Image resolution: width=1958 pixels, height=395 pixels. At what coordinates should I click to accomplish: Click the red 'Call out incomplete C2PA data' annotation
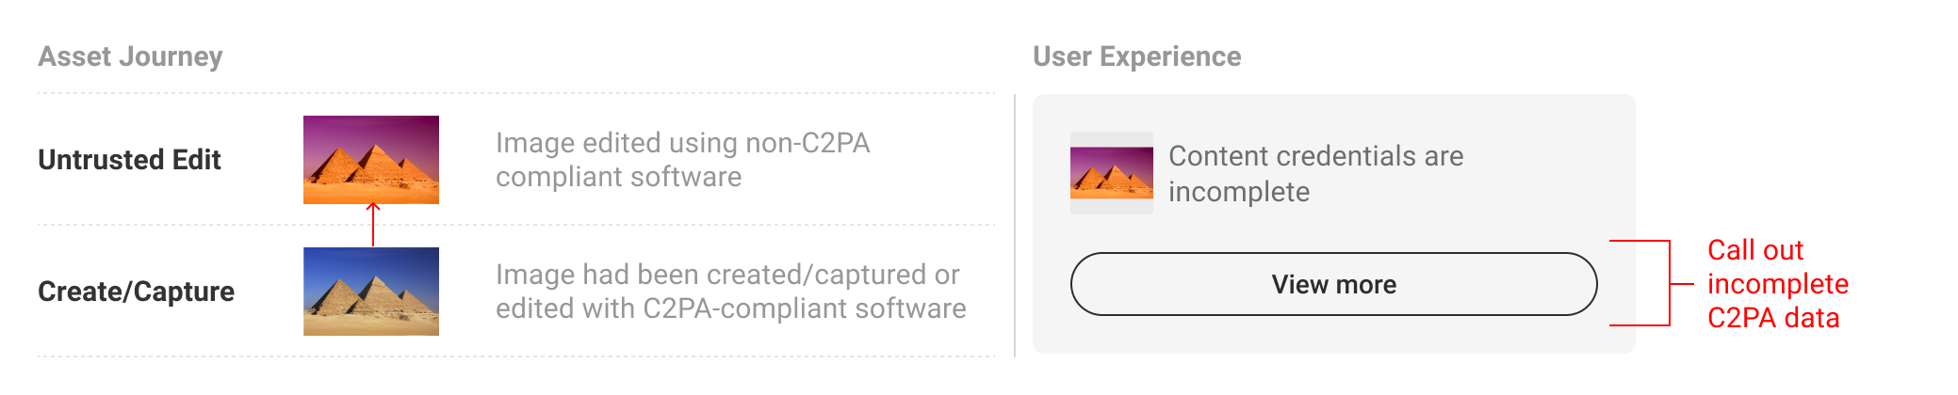[x=1777, y=284]
